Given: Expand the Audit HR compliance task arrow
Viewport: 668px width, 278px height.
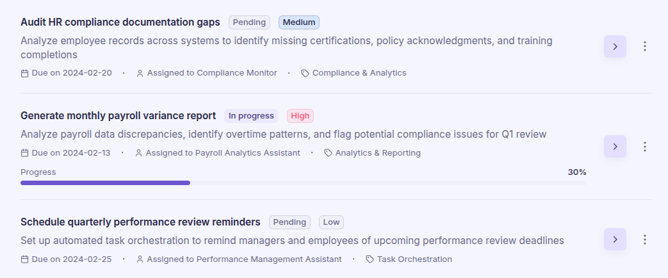Looking at the screenshot, I should (x=615, y=46).
